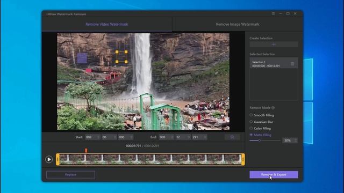Image resolution: width=344 pixels, height=193 pixels.
Task: Click stepper arrows of Start 00 field
Action: [x=115, y=137]
